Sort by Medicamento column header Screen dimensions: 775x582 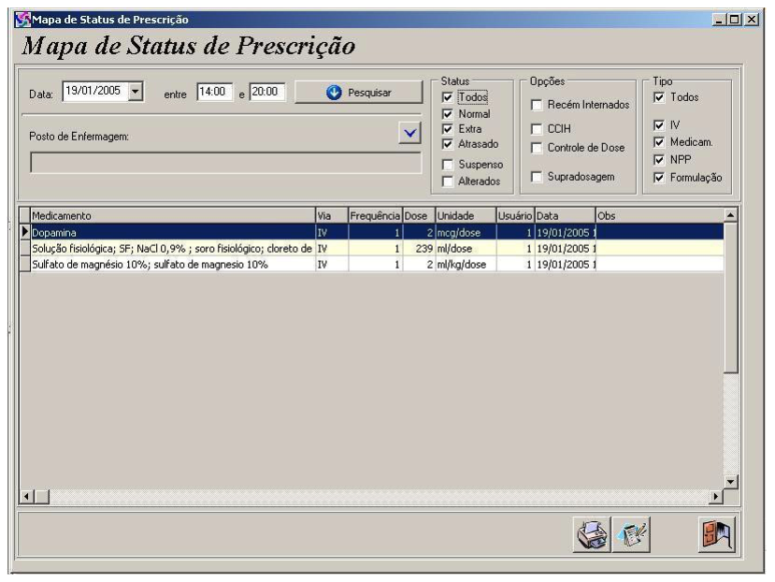click(x=173, y=216)
